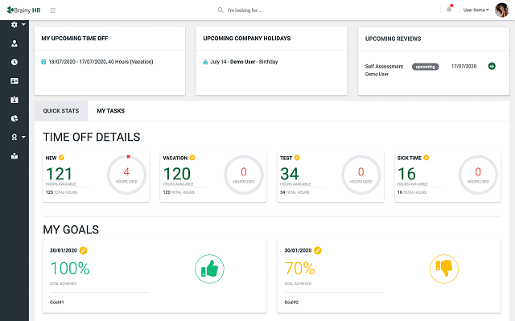Open the Self Assessment review link
Image resolution: width=515 pixels, height=321 pixels.
(385, 66)
